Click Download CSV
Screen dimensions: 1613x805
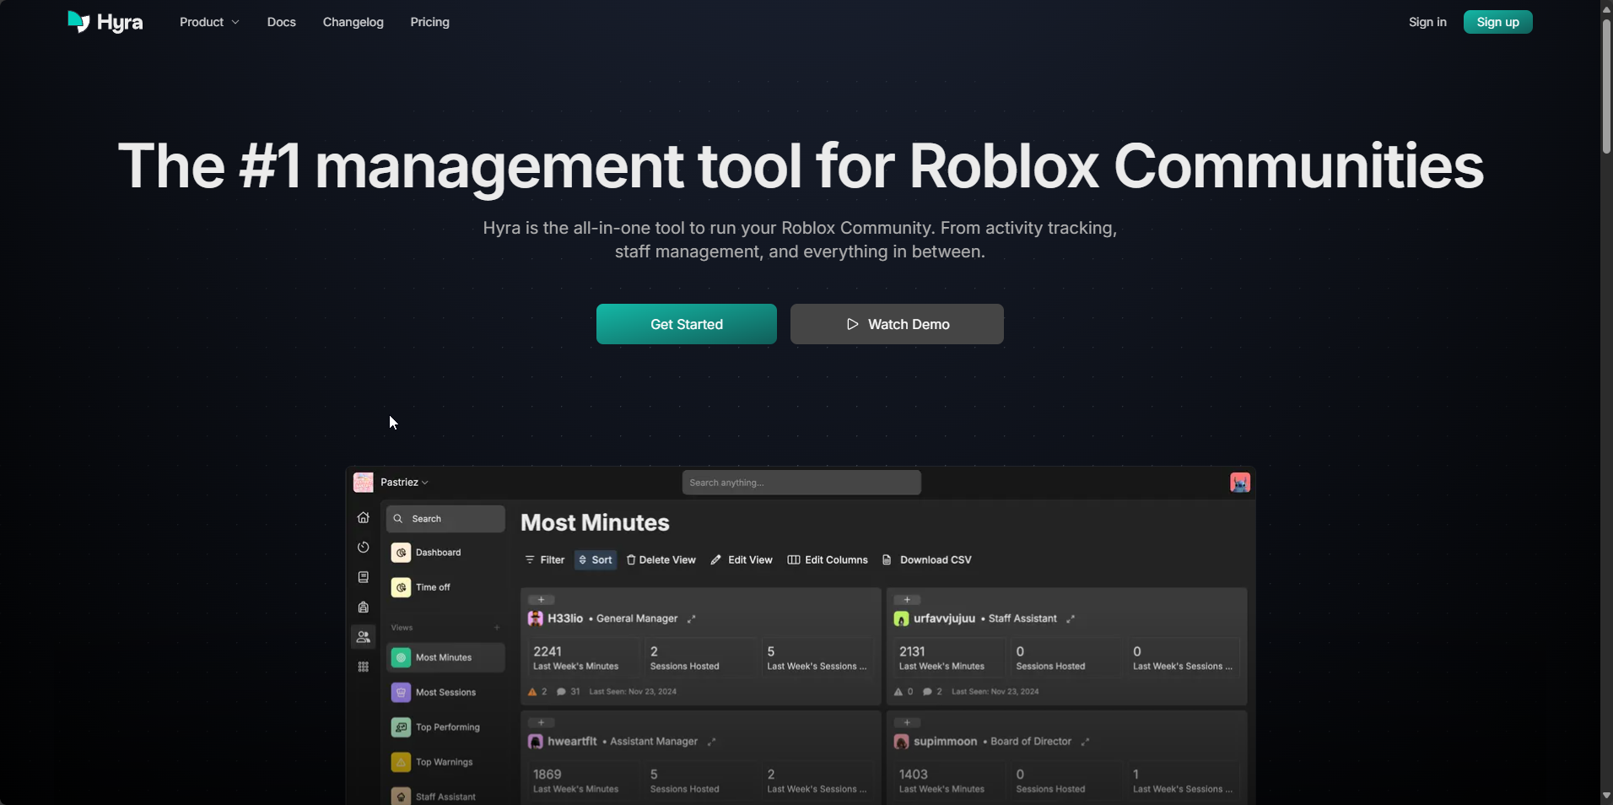(927, 560)
